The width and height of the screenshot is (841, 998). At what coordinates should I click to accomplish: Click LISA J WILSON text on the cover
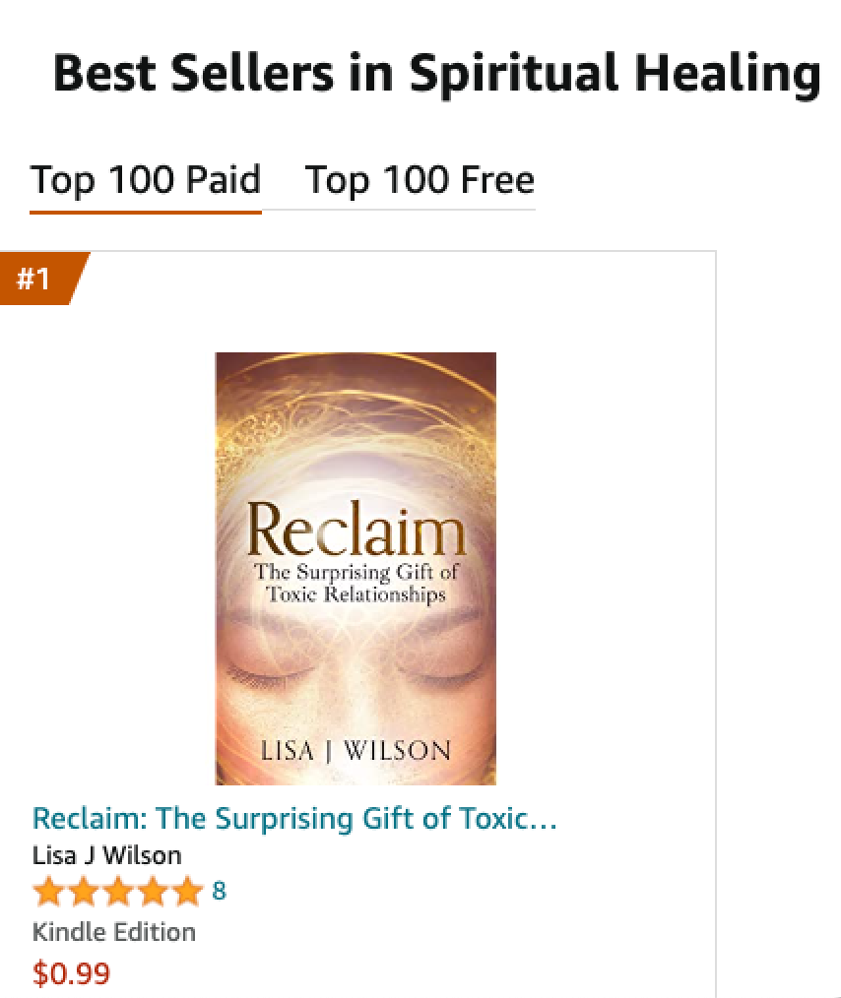(x=356, y=753)
